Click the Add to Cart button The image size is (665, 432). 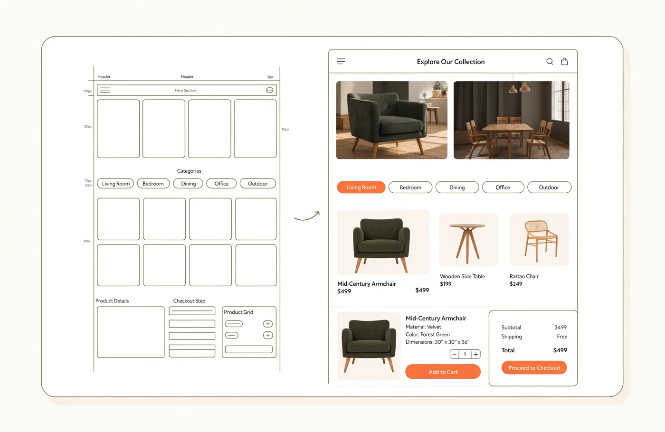point(443,372)
